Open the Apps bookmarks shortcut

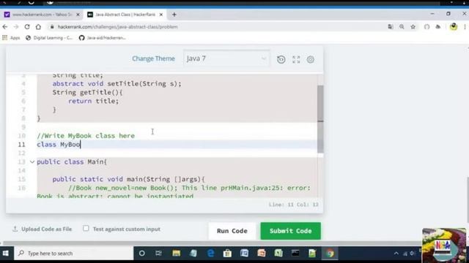[11, 38]
